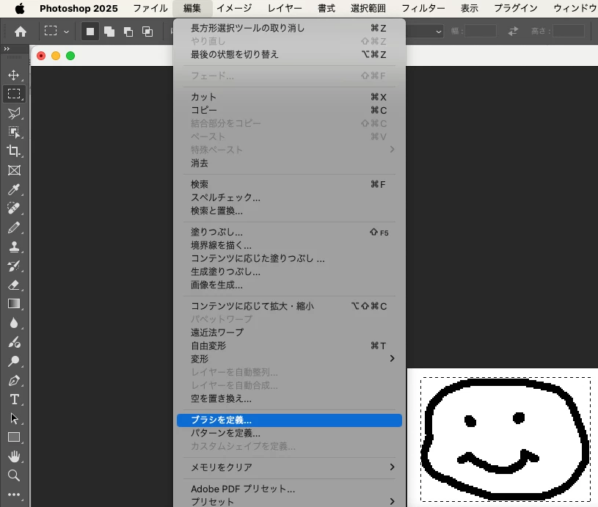
Task: Expand the collapsed toolbox double arrow
Action: [7, 49]
